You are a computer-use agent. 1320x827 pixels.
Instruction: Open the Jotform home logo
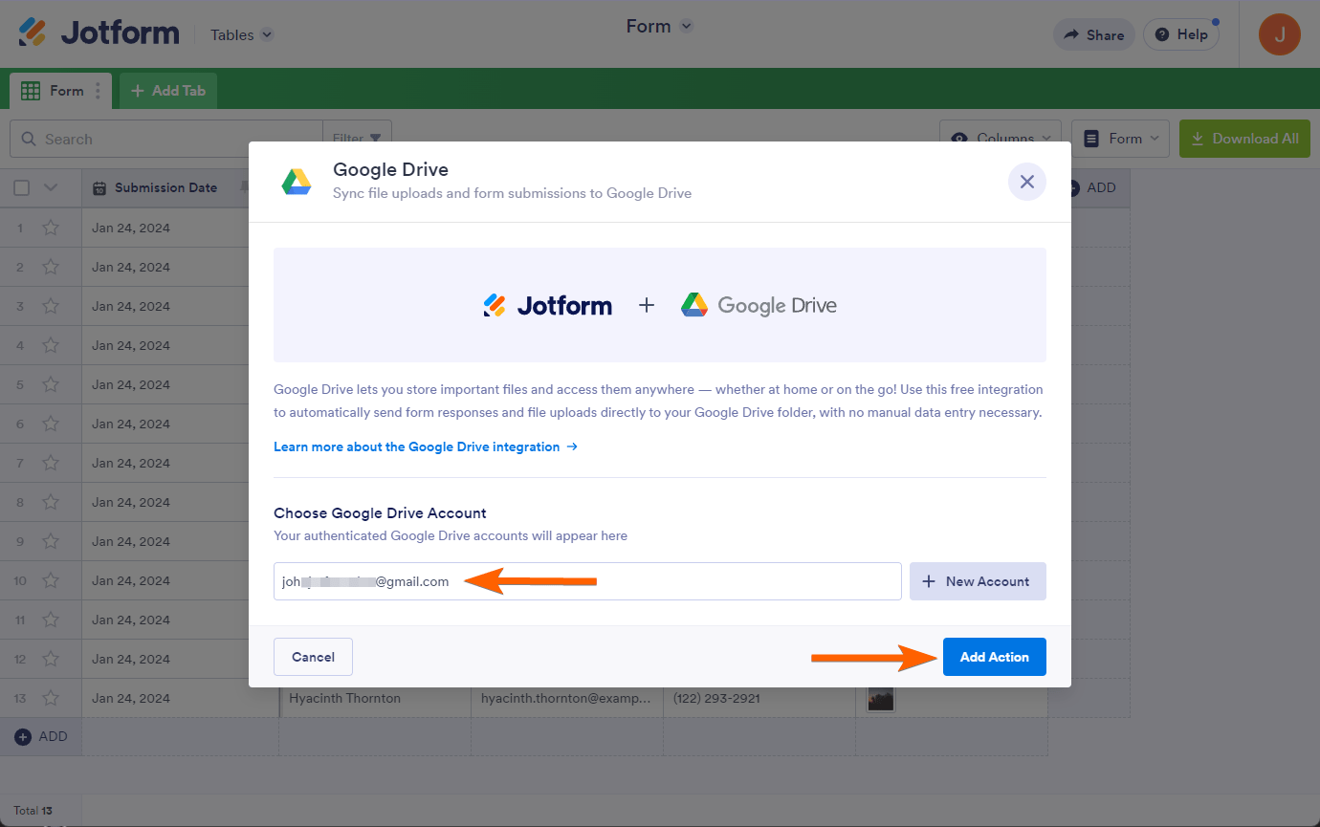99,33
